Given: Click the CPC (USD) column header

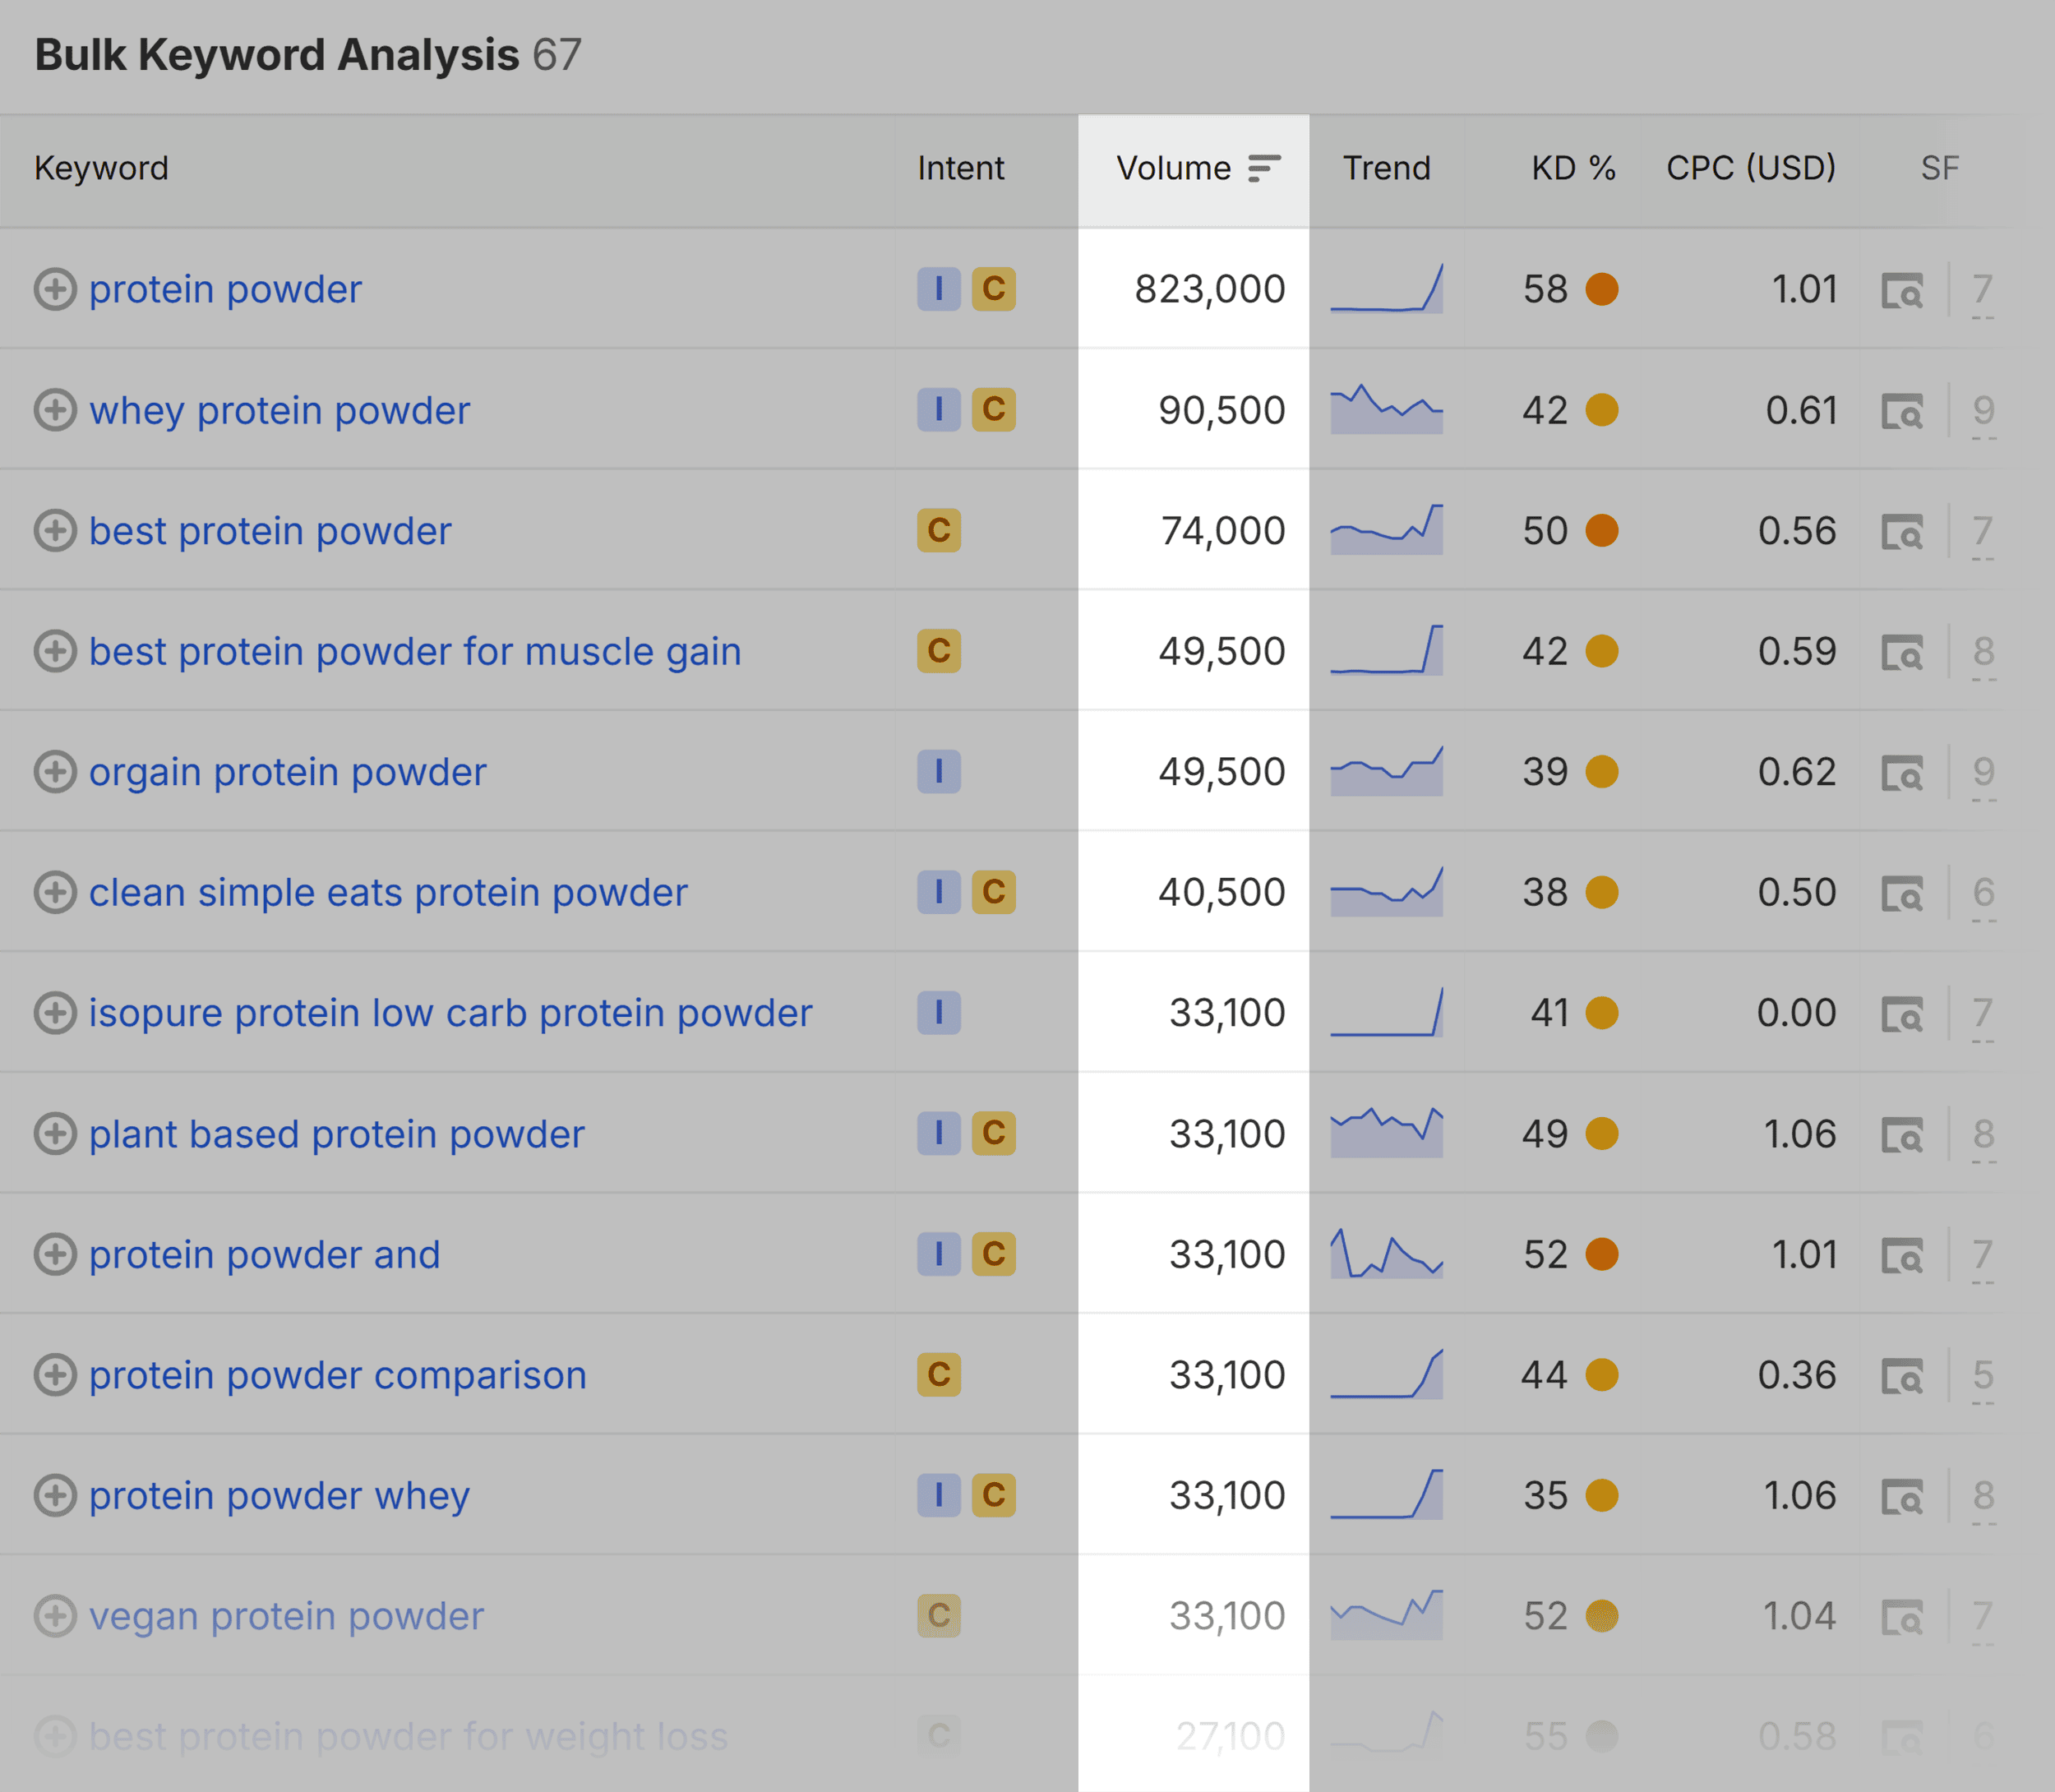Looking at the screenshot, I should tap(1751, 168).
